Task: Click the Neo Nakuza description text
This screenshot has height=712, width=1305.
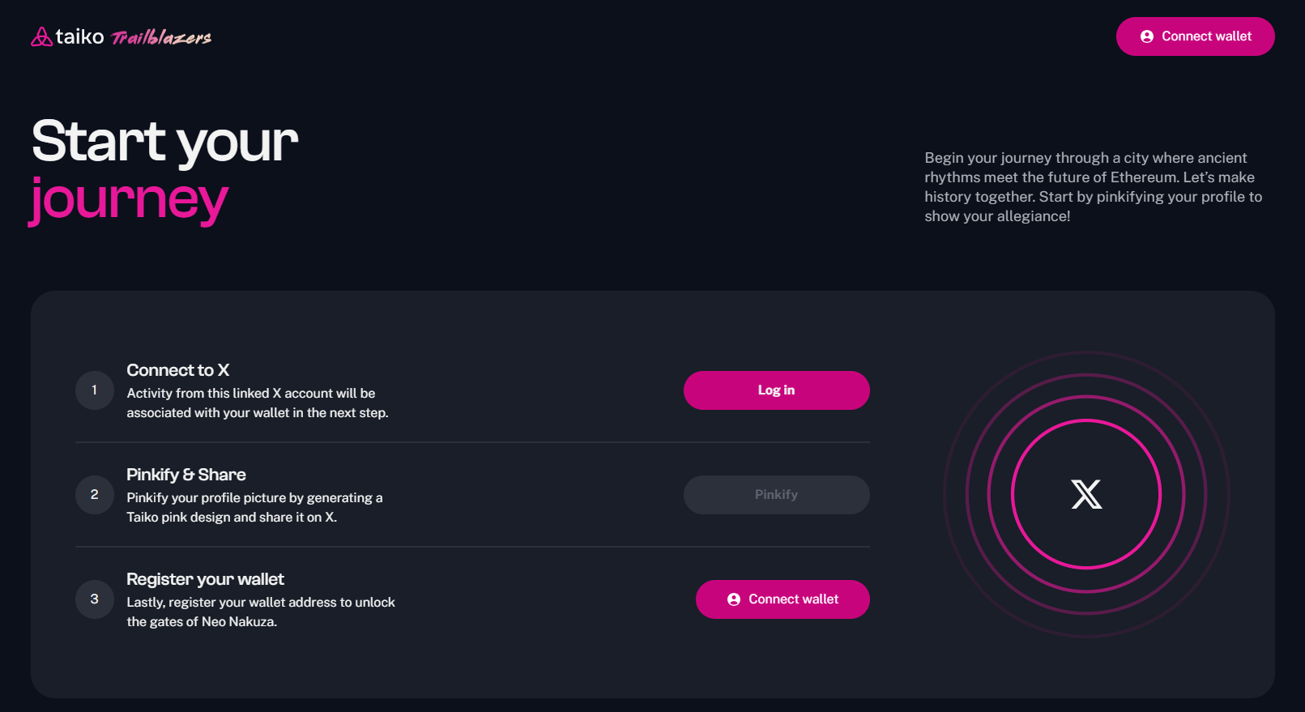Action: click(x=261, y=612)
